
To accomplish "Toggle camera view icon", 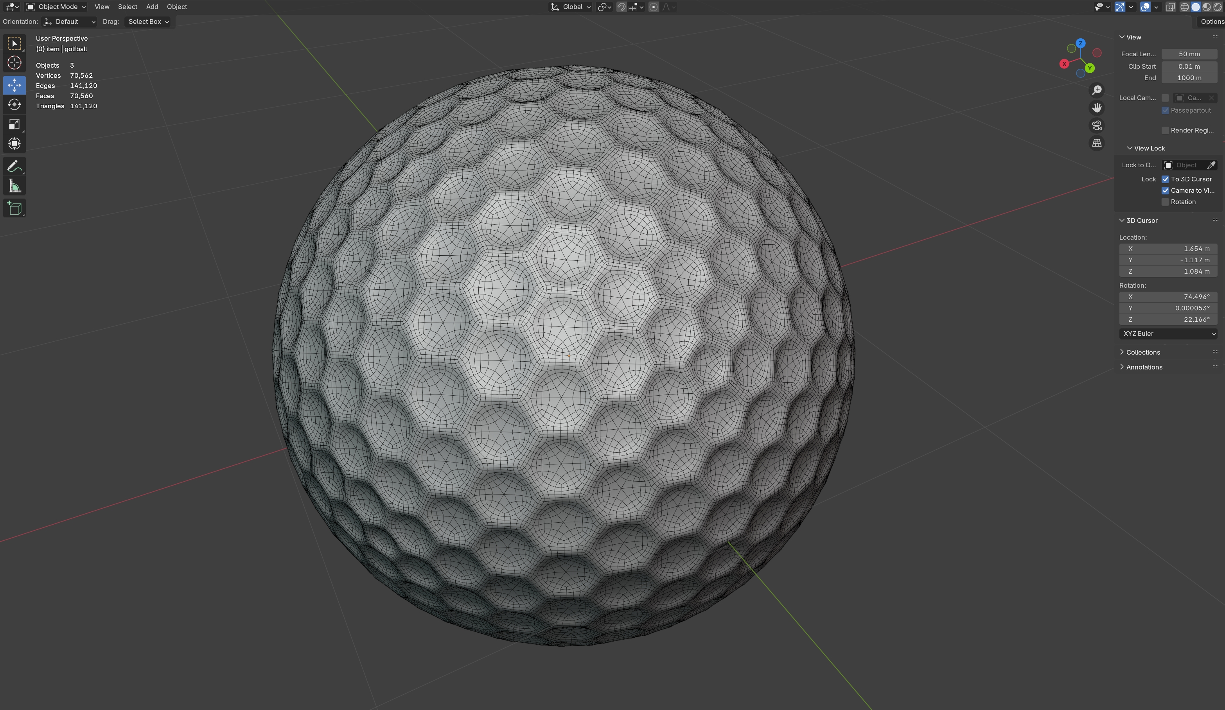I will click(x=1097, y=126).
